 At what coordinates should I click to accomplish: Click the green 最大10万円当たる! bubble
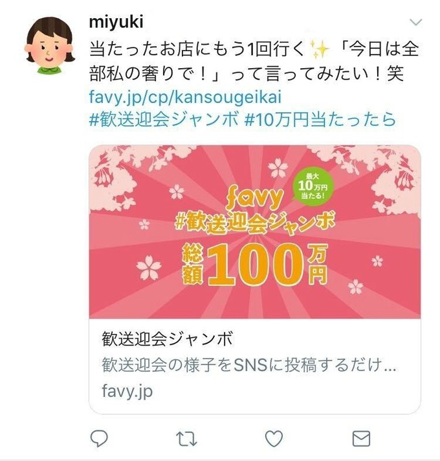coord(313,187)
